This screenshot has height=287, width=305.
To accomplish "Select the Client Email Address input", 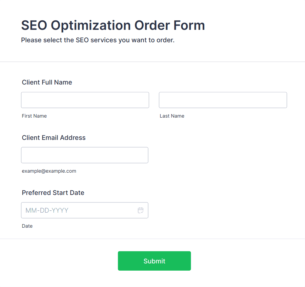I will 85,155.
